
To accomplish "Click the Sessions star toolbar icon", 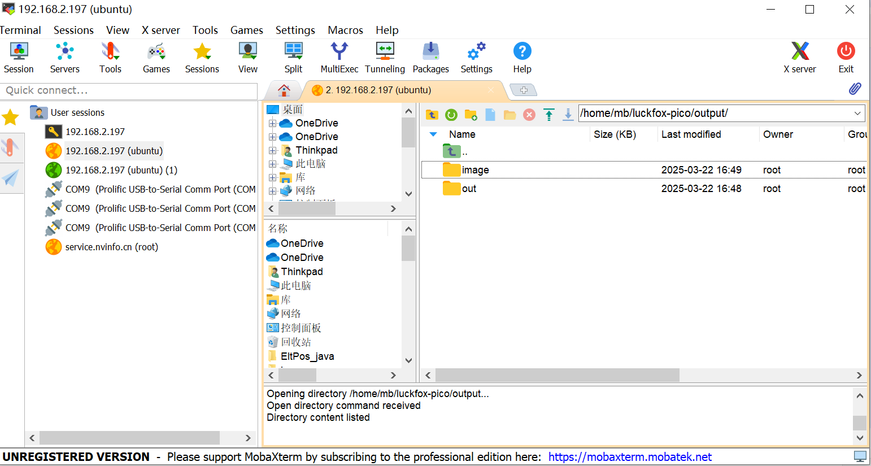I will (x=202, y=58).
